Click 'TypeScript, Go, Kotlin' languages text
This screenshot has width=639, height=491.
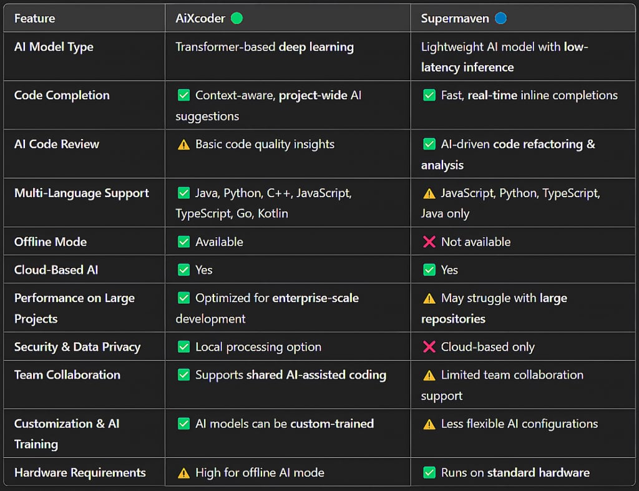[x=232, y=213]
